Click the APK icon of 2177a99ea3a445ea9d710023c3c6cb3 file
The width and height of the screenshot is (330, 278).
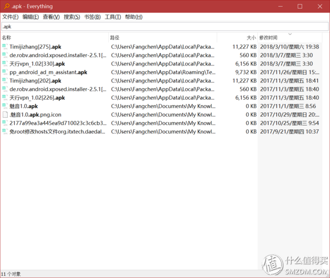(x=5, y=123)
